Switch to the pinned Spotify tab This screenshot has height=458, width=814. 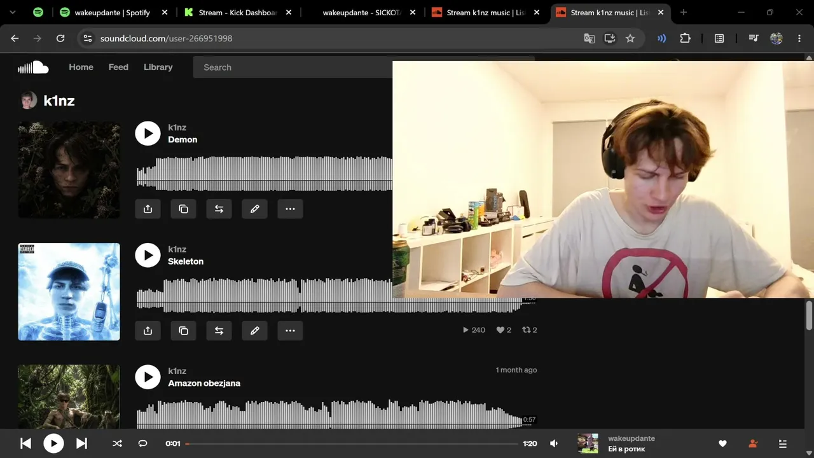tap(38, 13)
